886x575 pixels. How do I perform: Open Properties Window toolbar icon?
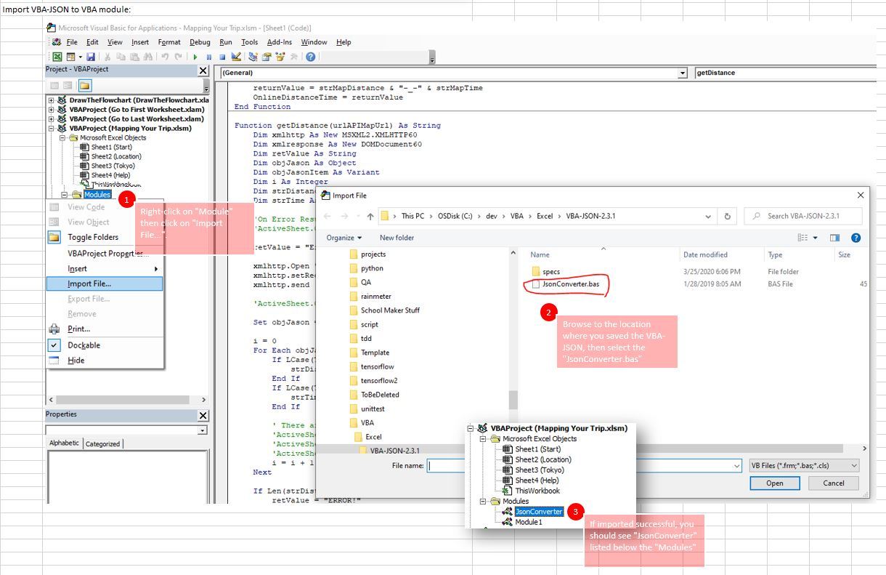pos(267,57)
